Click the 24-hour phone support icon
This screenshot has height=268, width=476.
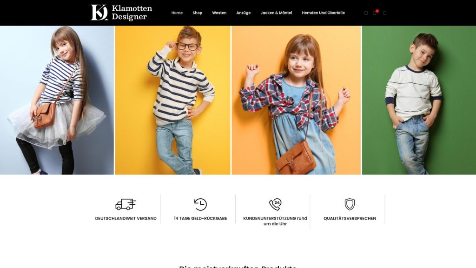tap(275, 205)
